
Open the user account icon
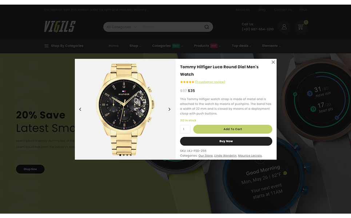pyautogui.click(x=284, y=27)
